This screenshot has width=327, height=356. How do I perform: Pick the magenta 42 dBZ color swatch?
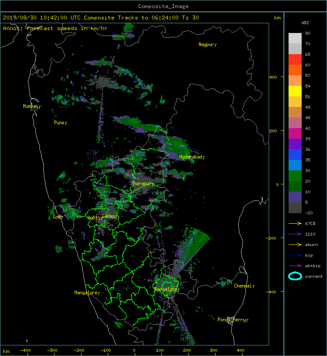(x=295, y=133)
